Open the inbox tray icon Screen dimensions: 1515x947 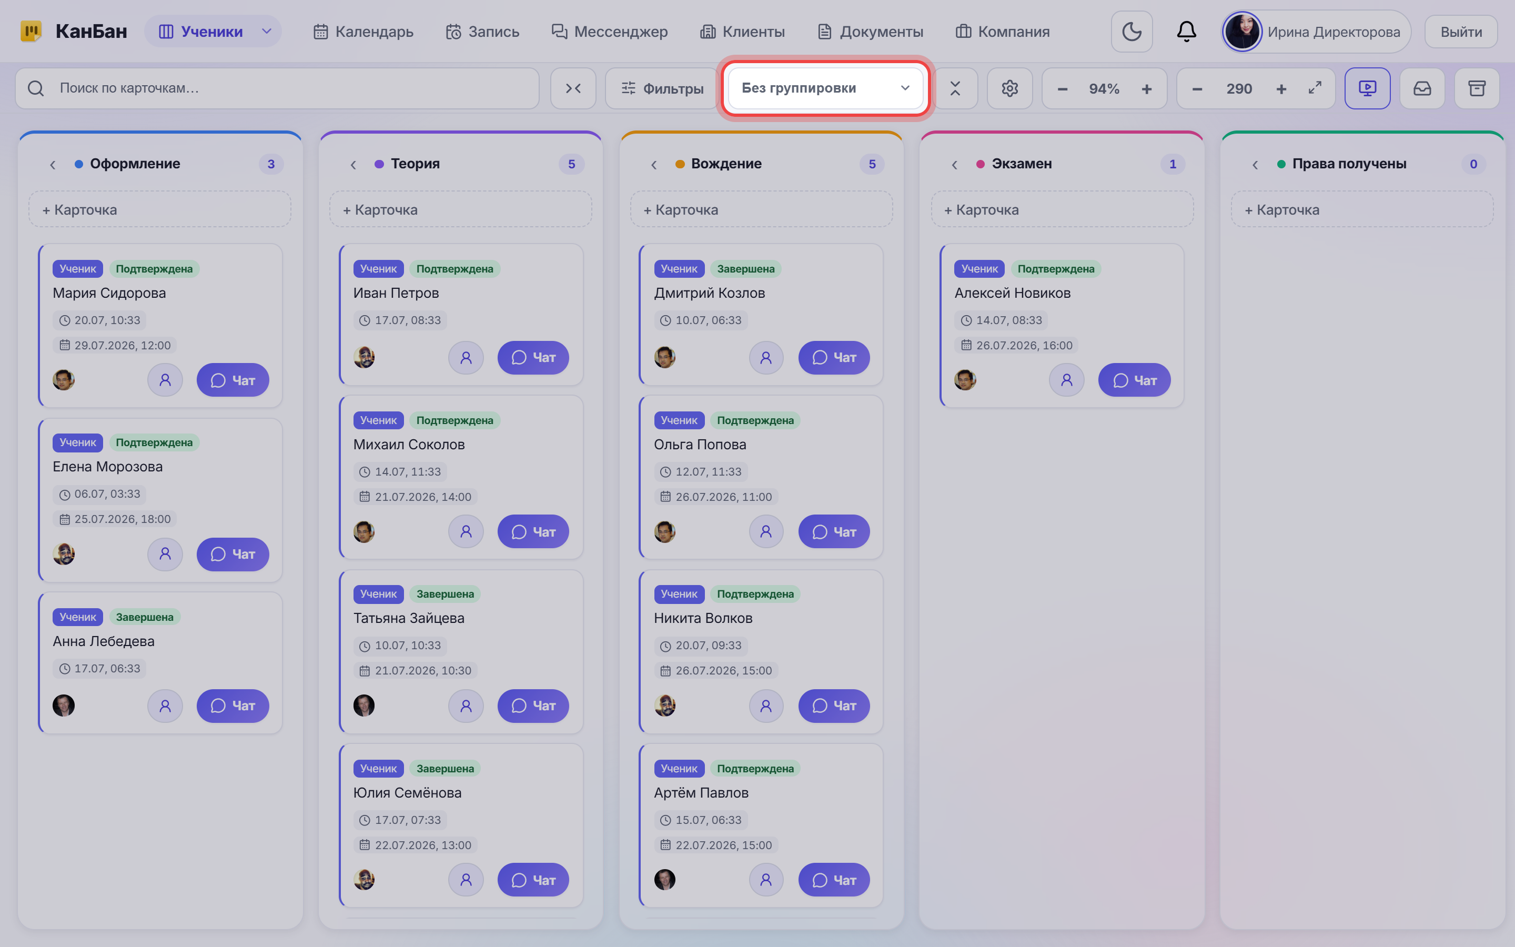coord(1422,88)
